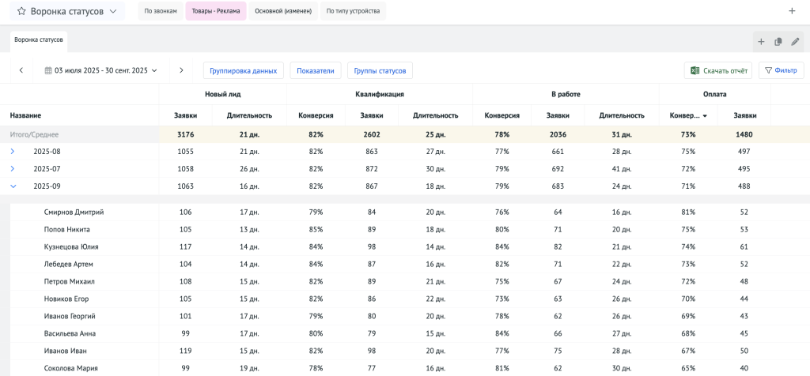The image size is (810, 376).
Task: Click the Показатели button
Action: [x=315, y=70]
